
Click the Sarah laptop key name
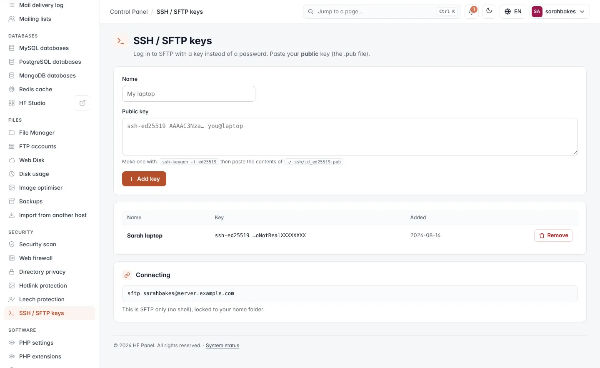145,235
